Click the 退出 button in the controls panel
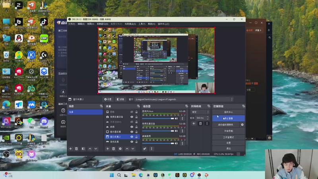 tap(228, 148)
